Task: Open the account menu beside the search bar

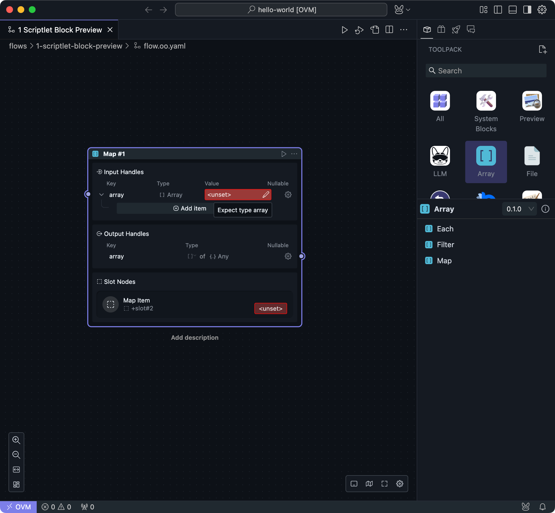Action: click(x=402, y=9)
